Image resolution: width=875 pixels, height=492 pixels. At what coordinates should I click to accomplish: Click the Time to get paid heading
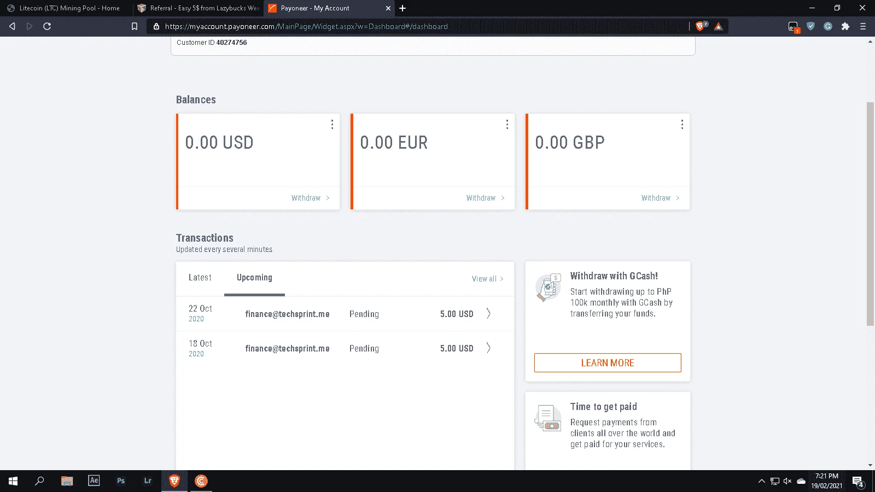[x=604, y=407]
